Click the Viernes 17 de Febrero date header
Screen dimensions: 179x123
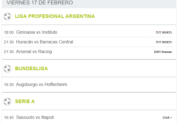pyautogui.click(x=40, y=2)
